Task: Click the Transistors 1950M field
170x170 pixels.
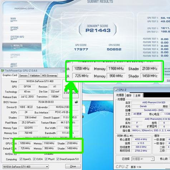Action: pyautogui.click(x=55, y=97)
